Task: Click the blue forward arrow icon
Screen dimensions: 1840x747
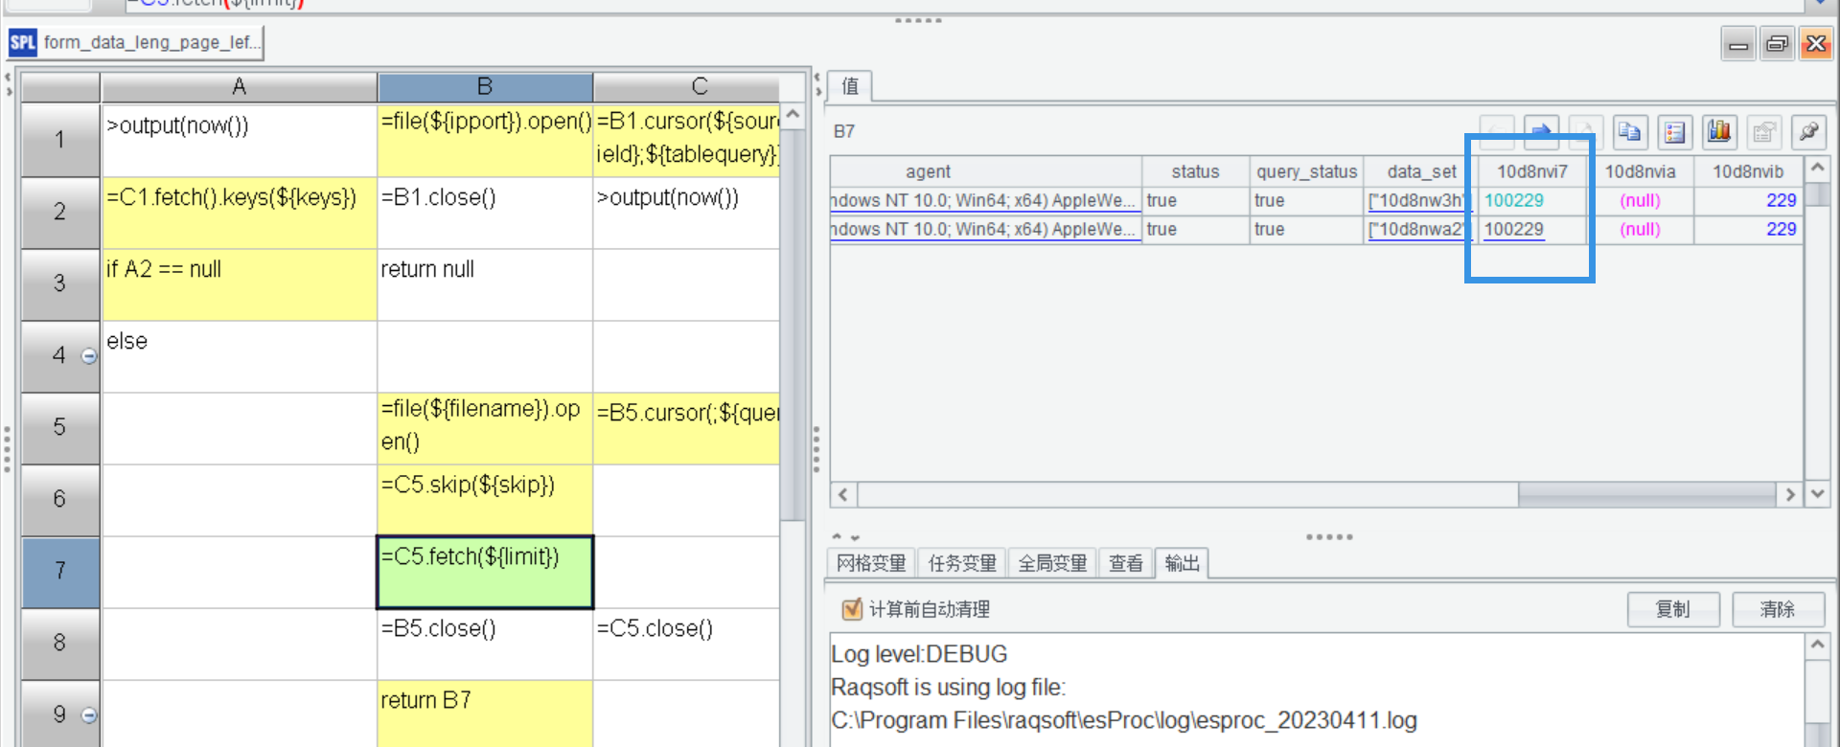Action: pyautogui.click(x=1541, y=132)
